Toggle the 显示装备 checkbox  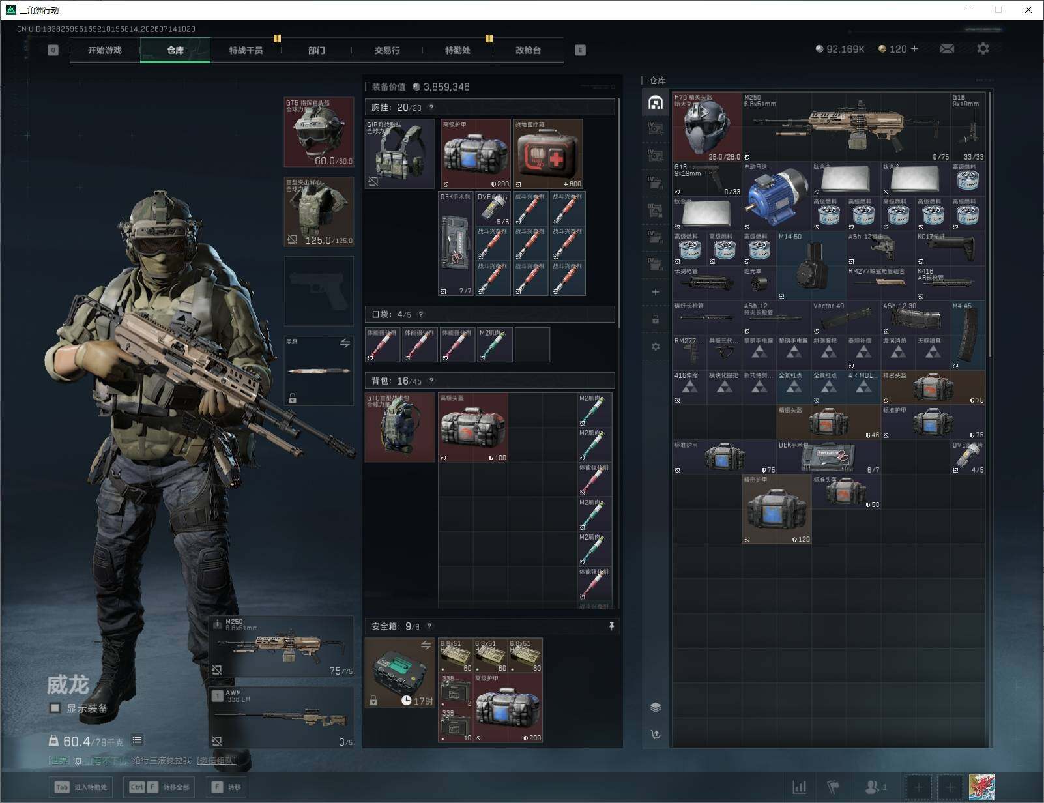pos(55,708)
